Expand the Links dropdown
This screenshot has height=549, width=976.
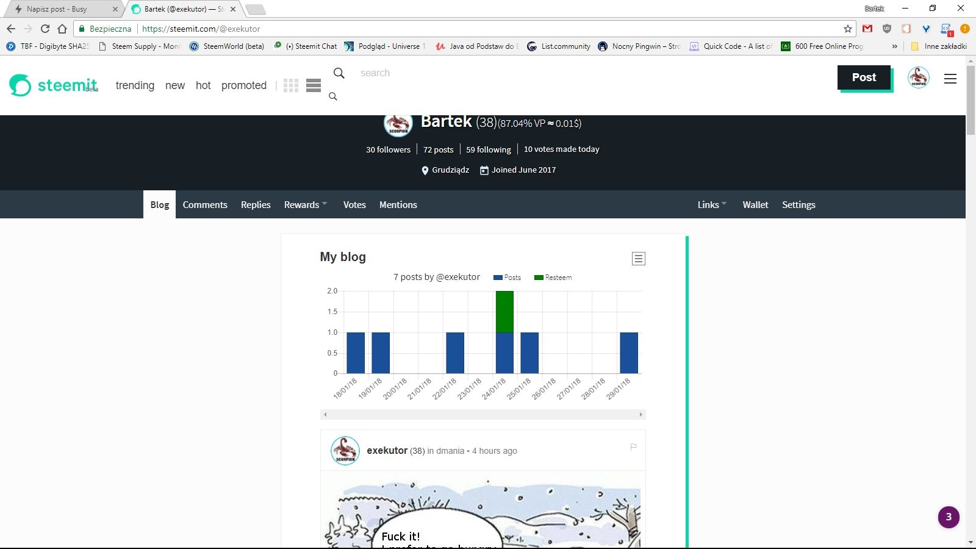pyautogui.click(x=712, y=205)
